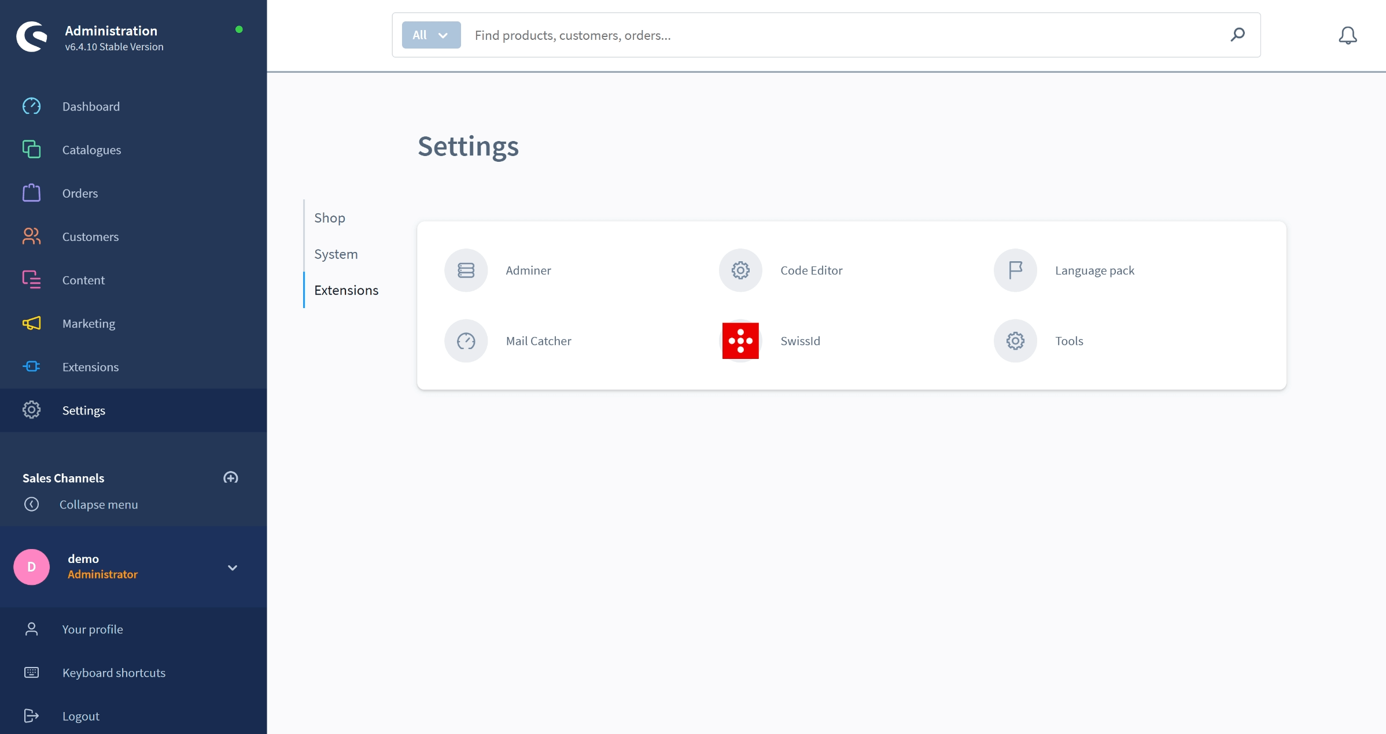
Task: Click the Settings page heading
Action: 468,146
